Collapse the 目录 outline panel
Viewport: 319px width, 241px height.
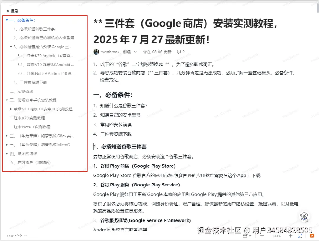point(8,11)
